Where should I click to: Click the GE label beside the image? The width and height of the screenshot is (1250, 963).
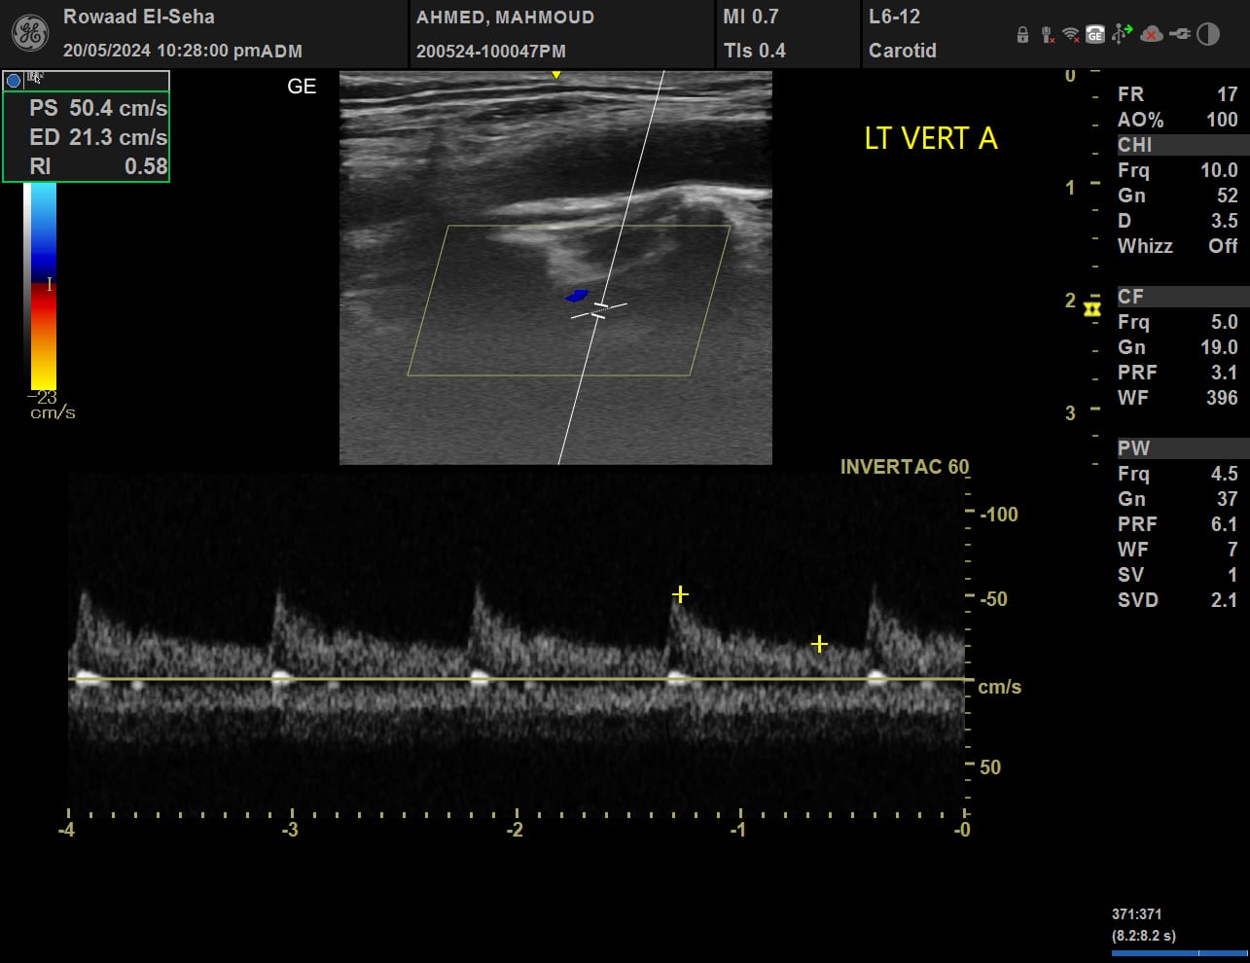[302, 87]
